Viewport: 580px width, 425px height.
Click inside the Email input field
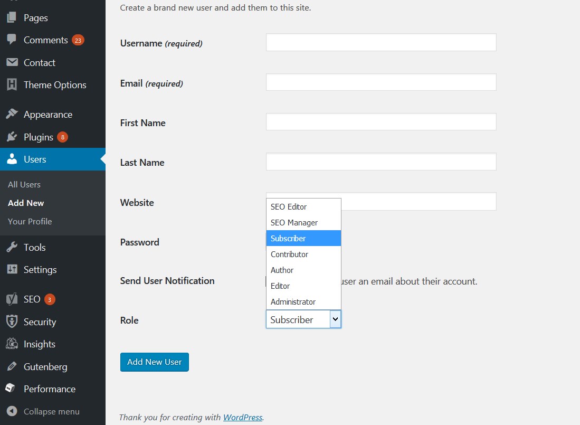(x=381, y=82)
